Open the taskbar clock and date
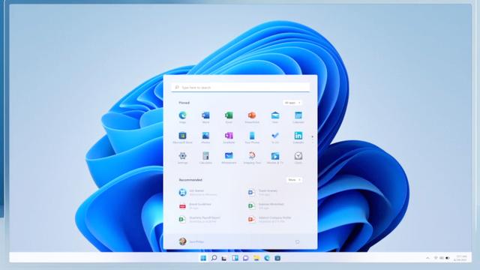This screenshot has width=480, height=270. [x=460, y=258]
